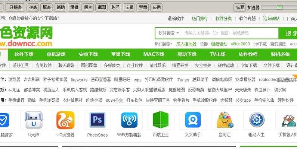
Task: Open the WiFi万能钥匙 app icon
Action: click(x=129, y=120)
